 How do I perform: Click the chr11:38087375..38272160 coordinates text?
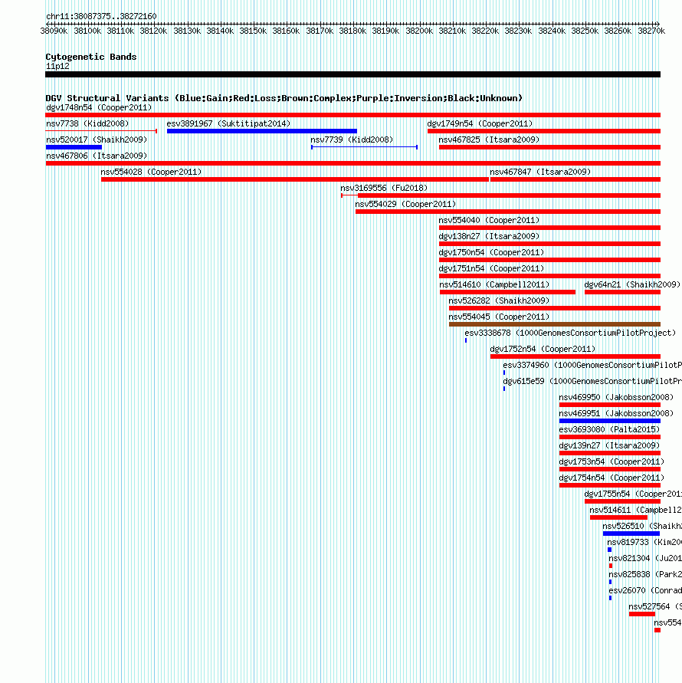pos(101,17)
